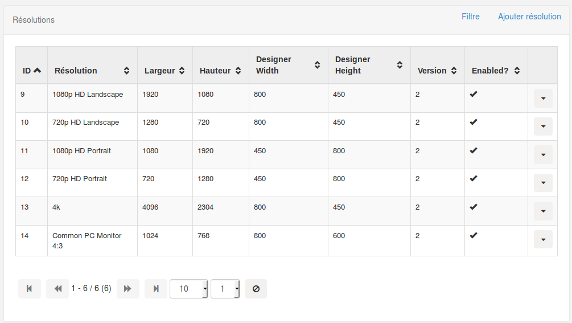Open action dropdown for 1080p HD Landscape
Viewport: 572px width, 323px height.
(x=542, y=98)
